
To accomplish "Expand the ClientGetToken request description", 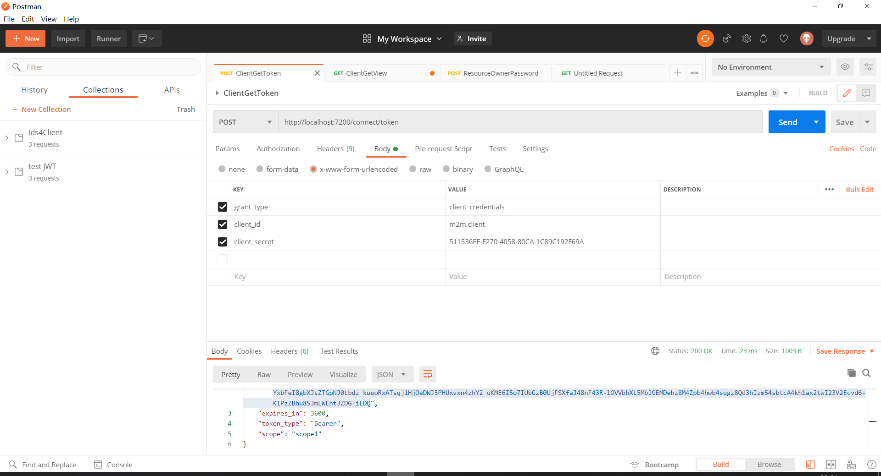I will 217,93.
